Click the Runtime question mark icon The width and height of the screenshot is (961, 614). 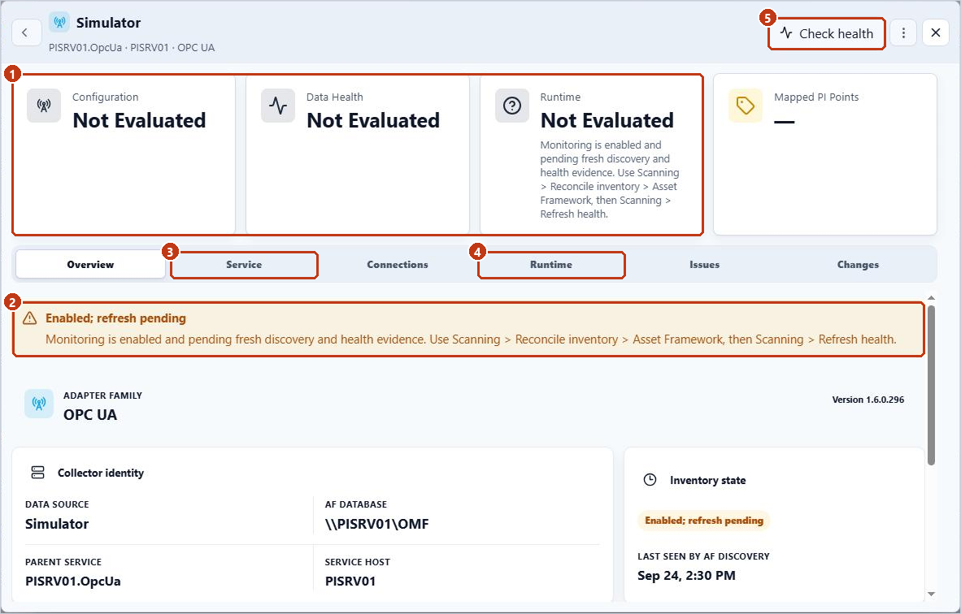pyautogui.click(x=511, y=106)
